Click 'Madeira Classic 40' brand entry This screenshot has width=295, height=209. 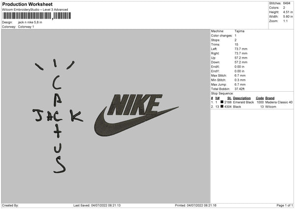[279, 102]
